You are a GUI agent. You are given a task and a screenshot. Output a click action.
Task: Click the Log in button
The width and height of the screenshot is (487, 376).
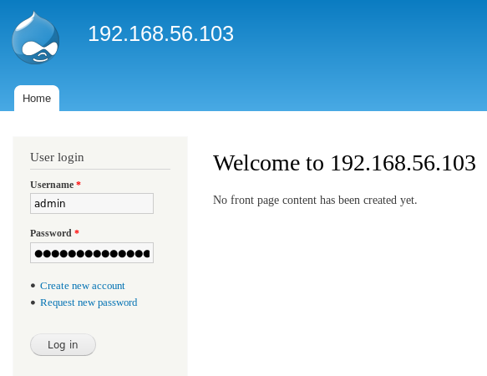tap(63, 344)
